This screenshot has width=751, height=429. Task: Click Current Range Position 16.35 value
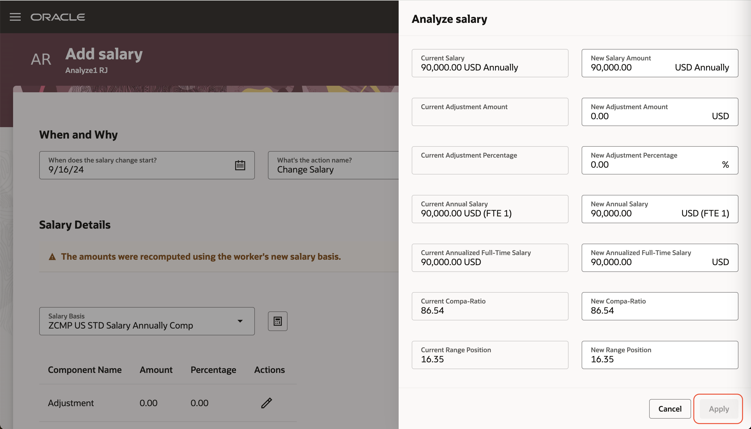click(x=432, y=359)
